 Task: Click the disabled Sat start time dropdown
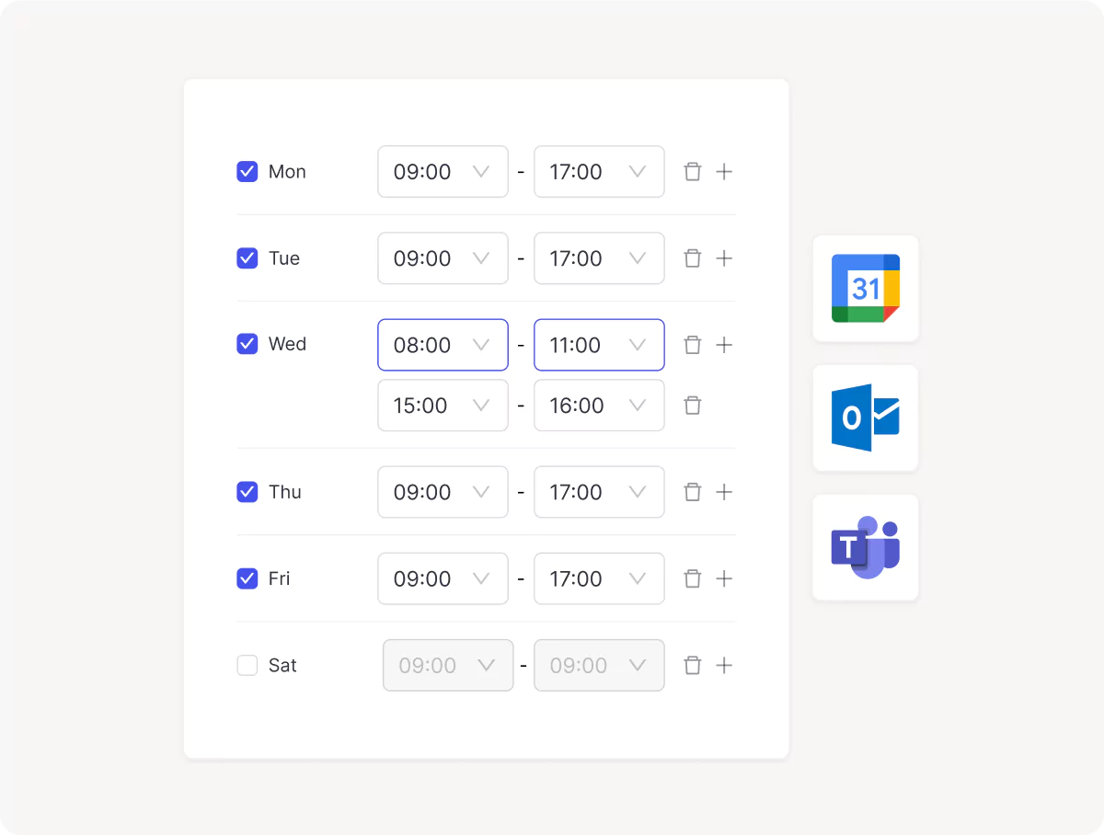(x=448, y=665)
